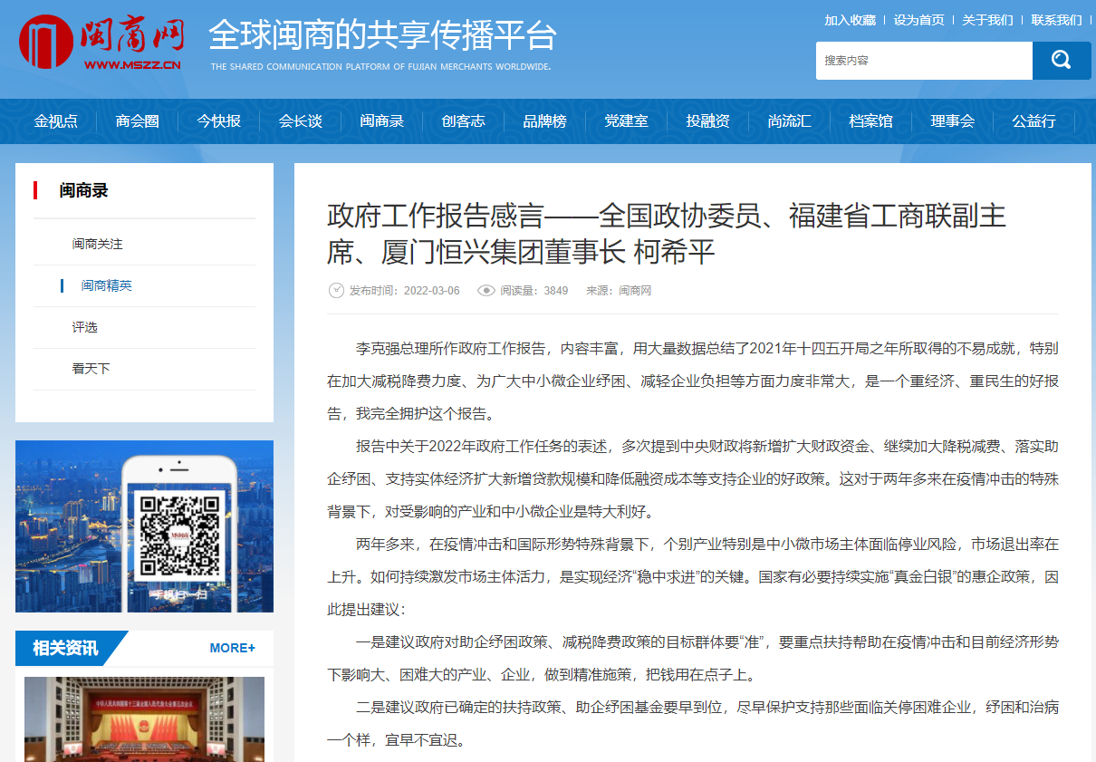Click in the 搜索内容 search field

pyautogui.click(x=923, y=61)
